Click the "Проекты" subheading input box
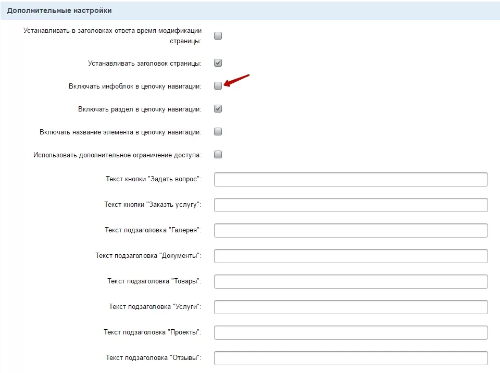The image size is (500, 373). pyautogui.click(x=351, y=332)
